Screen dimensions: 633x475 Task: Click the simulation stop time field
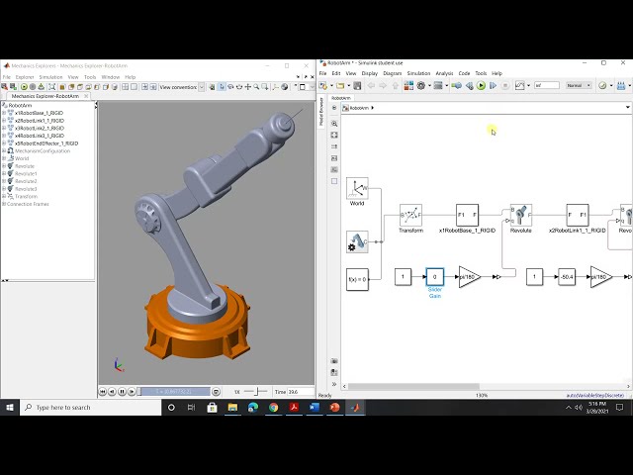click(x=547, y=86)
